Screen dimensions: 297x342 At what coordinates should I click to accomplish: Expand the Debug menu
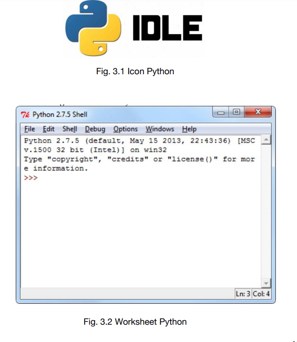[x=95, y=129]
